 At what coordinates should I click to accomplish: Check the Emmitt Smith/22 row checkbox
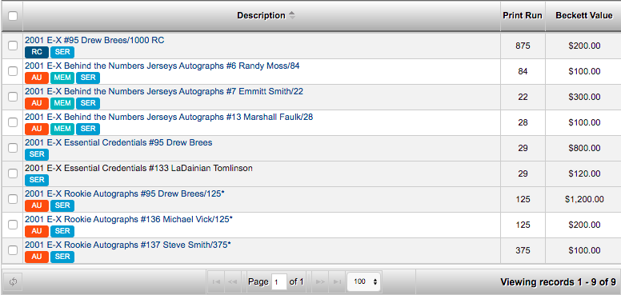click(13, 97)
